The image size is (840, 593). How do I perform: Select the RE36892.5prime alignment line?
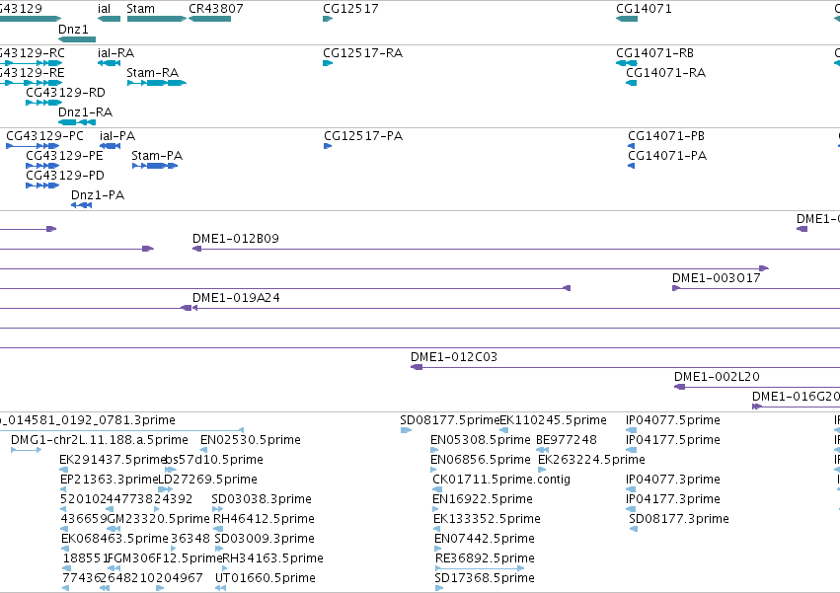click(480, 568)
